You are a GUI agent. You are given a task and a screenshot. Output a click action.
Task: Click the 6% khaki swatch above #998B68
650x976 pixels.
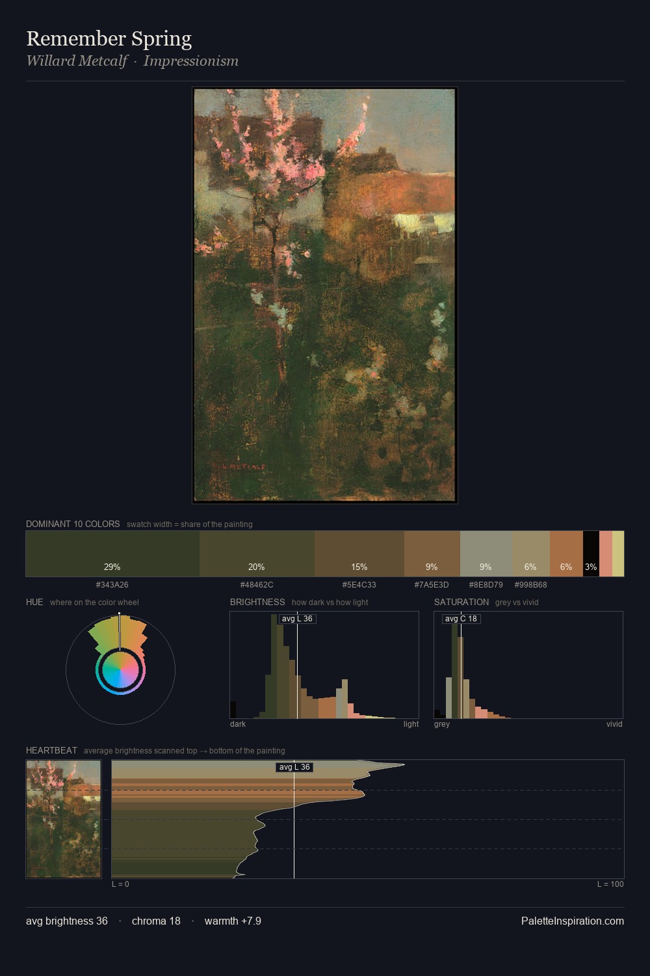point(531,554)
